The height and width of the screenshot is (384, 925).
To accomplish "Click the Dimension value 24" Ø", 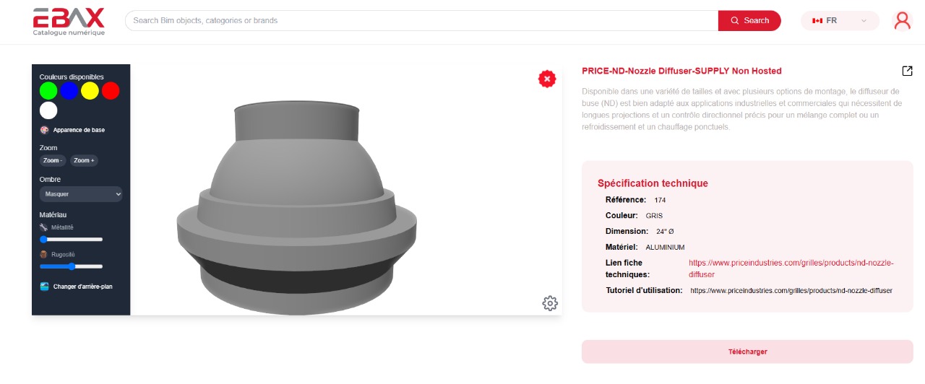I will coord(665,232).
